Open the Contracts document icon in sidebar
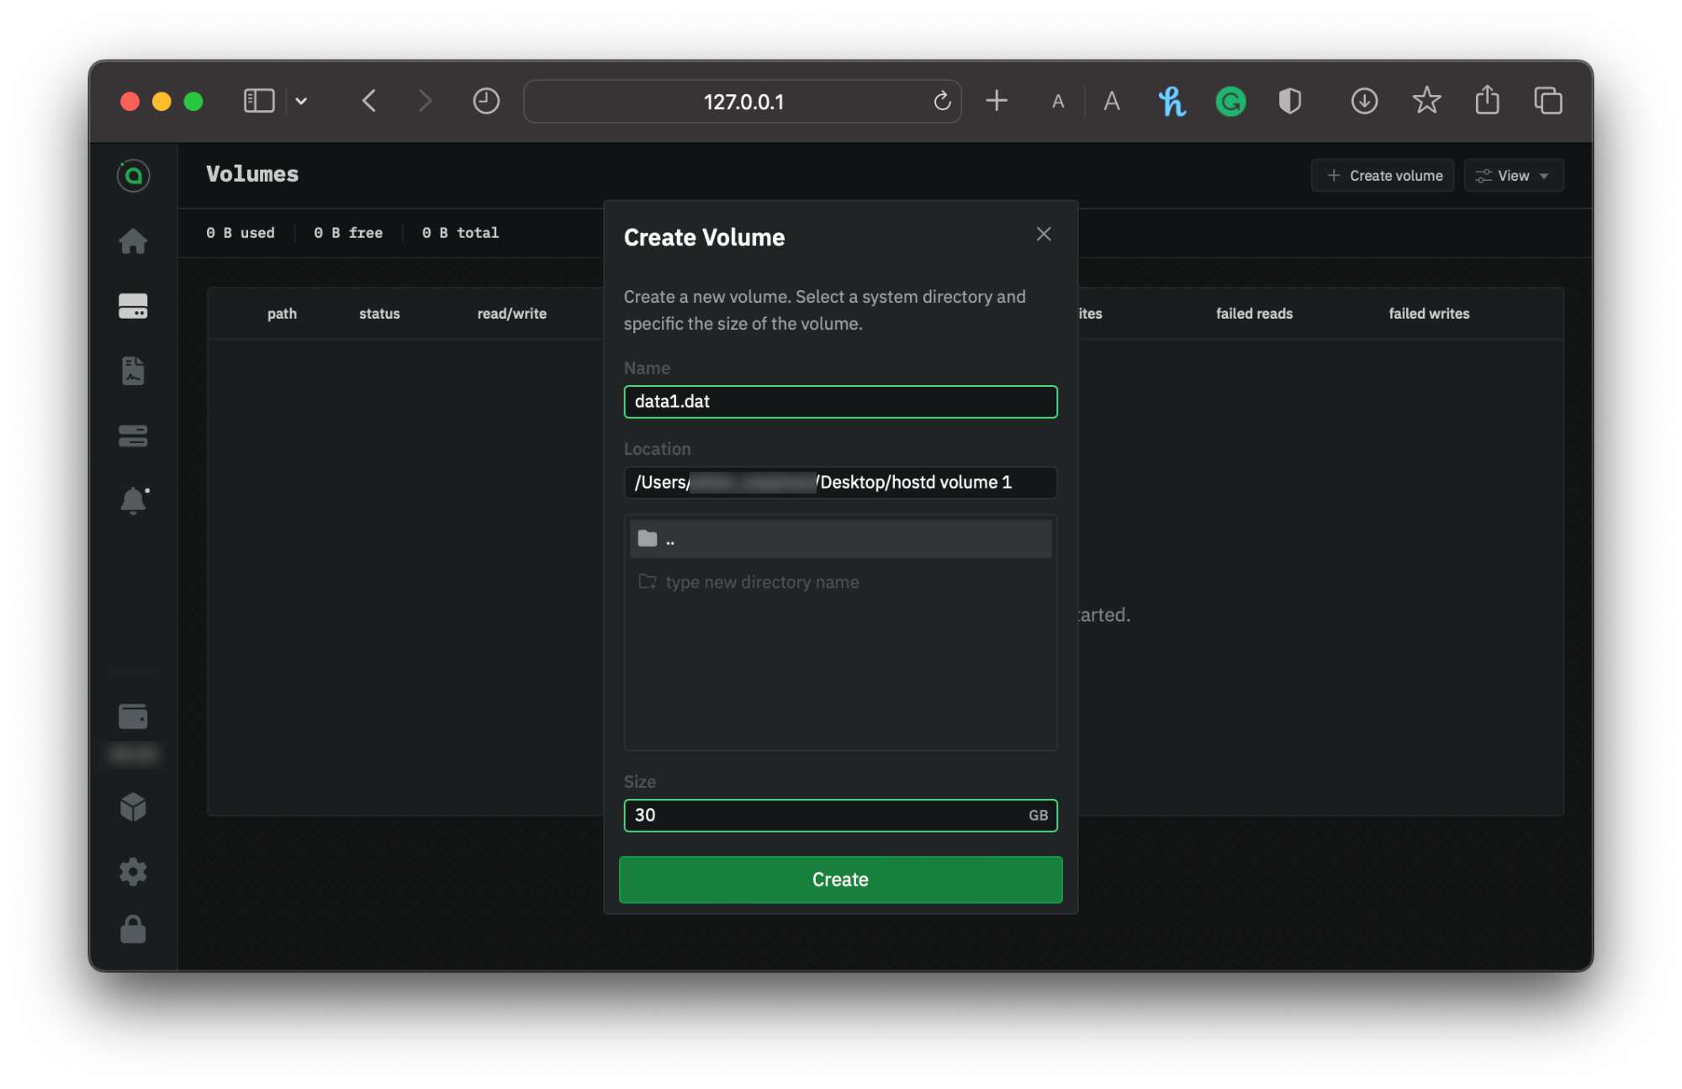1682x1089 pixels. pos(133,371)
